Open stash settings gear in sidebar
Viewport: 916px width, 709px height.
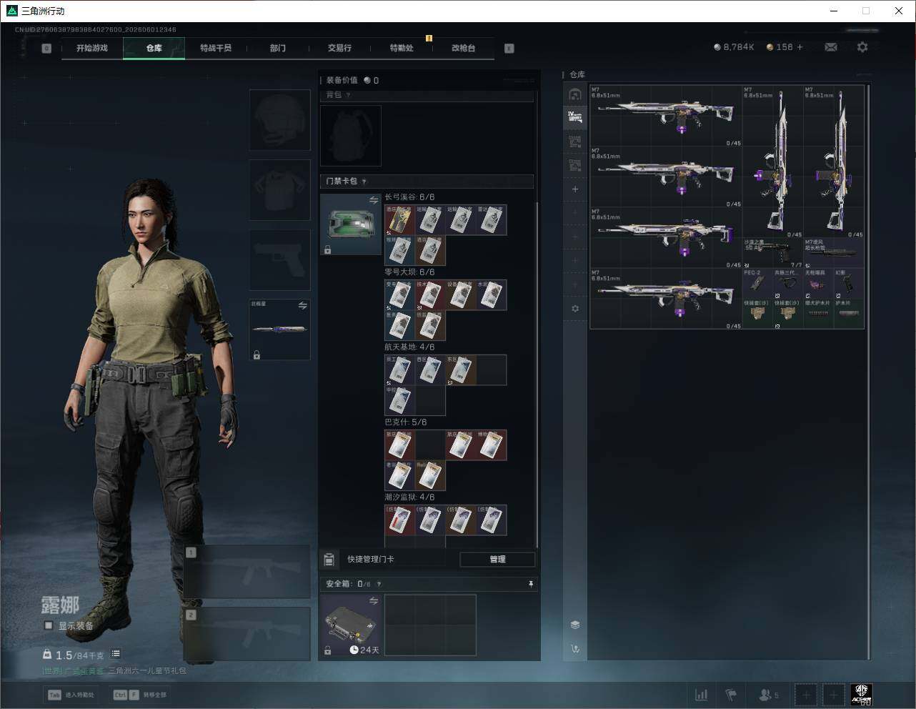pyautogui.click(x=575, y=309)
